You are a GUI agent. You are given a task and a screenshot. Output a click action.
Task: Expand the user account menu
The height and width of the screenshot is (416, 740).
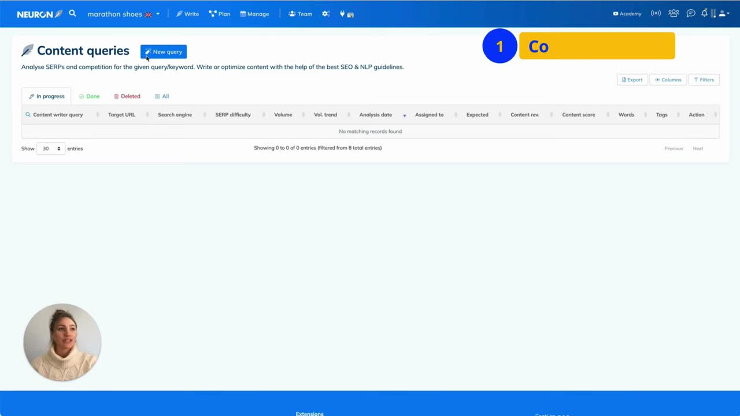724,13
